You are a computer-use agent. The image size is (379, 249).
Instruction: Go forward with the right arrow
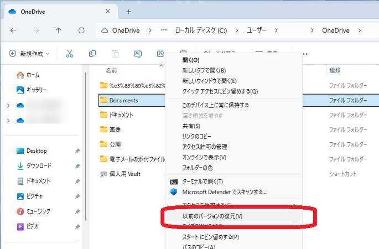pyautogui.click(x=36, y=30)
